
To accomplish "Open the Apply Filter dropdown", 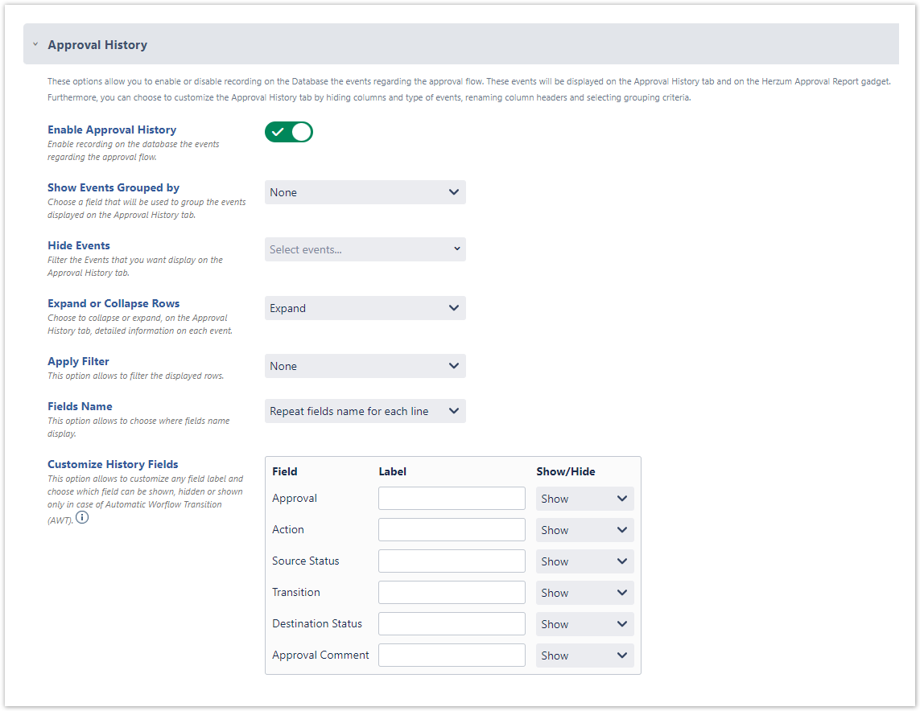I will coord(365,366).
